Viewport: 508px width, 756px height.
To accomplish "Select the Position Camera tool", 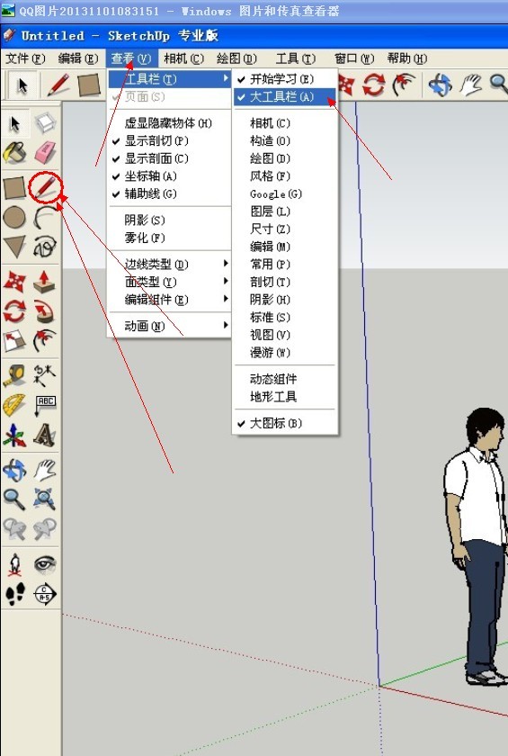I will [x=15, y=564].
